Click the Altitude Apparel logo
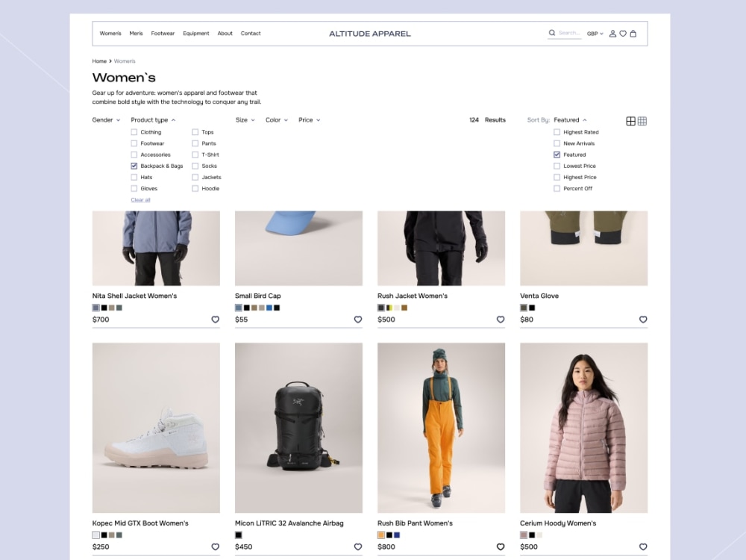Image resolution: width=746 pixels, height=560 pixels. [x=370, y=34]
